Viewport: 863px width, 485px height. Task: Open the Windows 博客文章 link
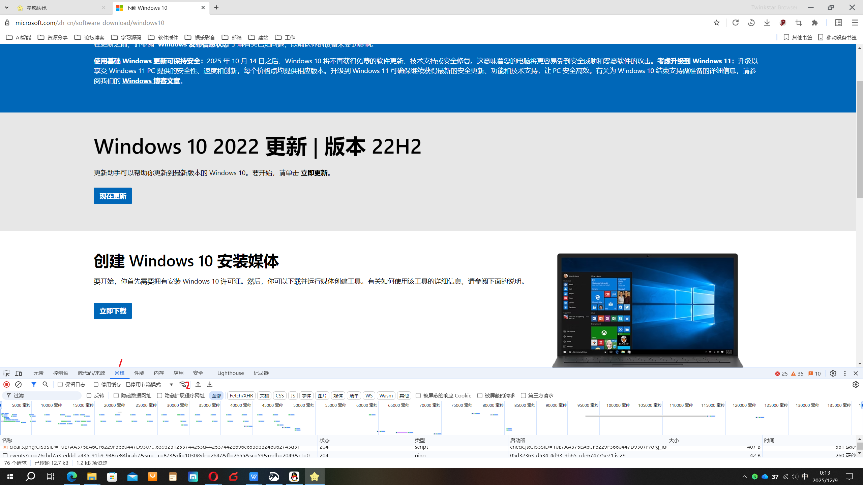click(151, 81)
